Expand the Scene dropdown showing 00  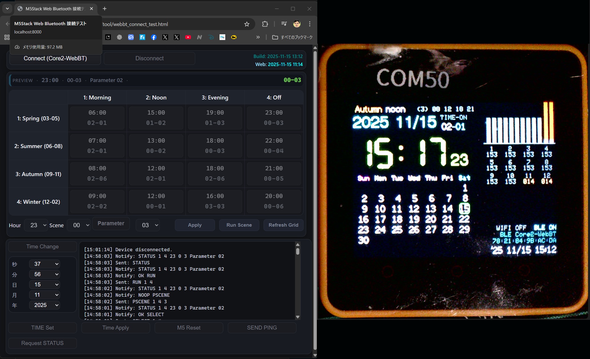click(x=79, y=225)
